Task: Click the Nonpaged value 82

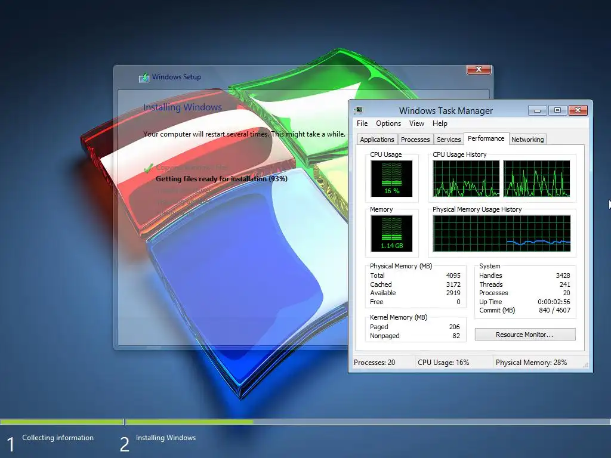Action: coord(456,336)
